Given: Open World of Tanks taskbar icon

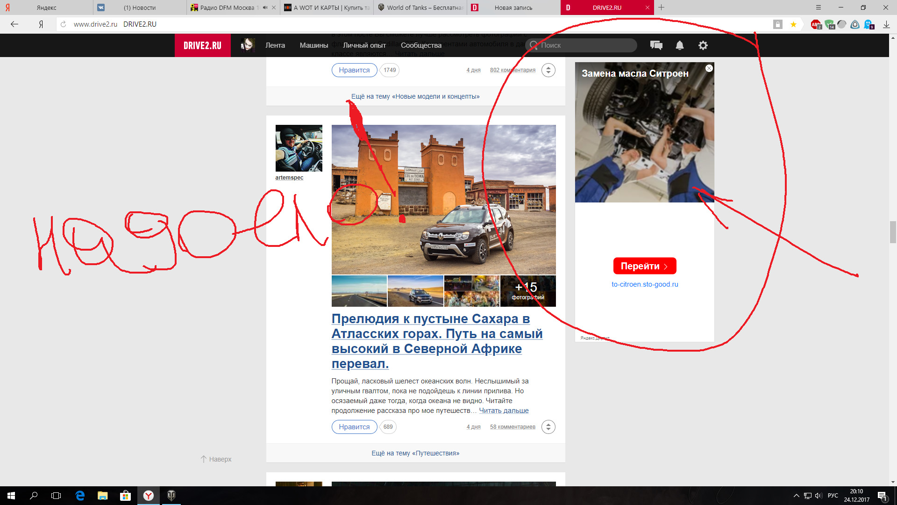Looking at the screenshot, I should click(171, 496).
